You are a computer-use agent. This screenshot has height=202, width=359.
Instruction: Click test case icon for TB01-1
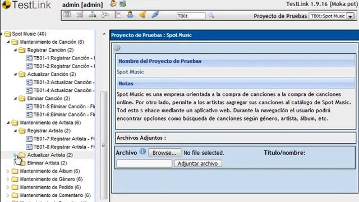coord(29,58)
